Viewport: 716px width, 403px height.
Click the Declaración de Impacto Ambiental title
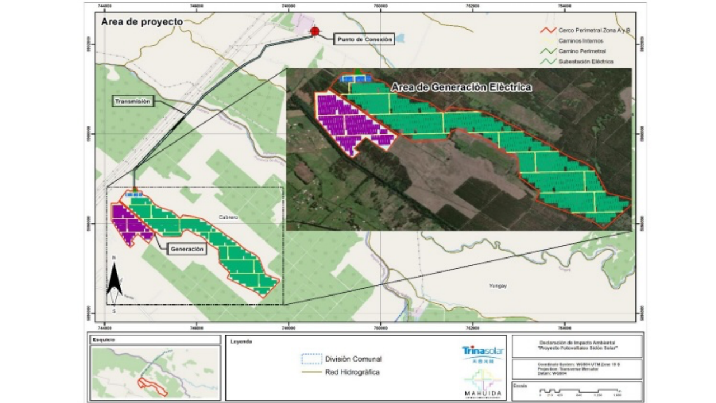pos(577,341)
